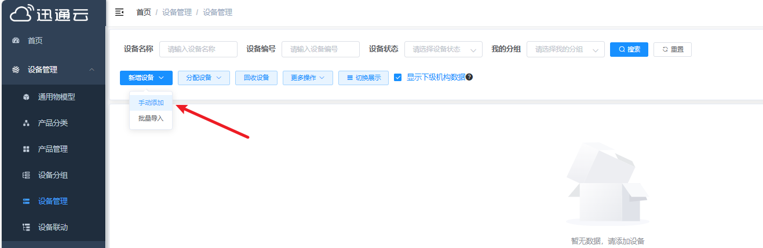Screen dimensions: 763x248
Task: Click the sidebar collapse hamburger icon
Action: tap(119, 12)
